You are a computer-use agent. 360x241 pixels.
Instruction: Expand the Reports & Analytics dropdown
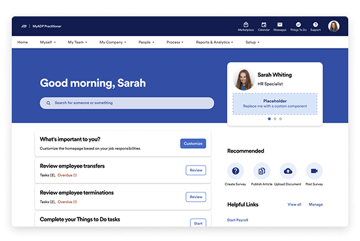215,43
